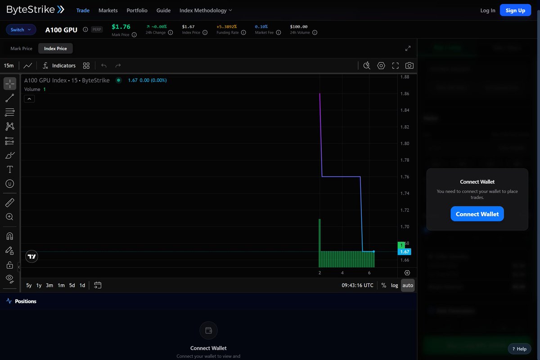Select the zoom in tool

click(x=9, y=217)
